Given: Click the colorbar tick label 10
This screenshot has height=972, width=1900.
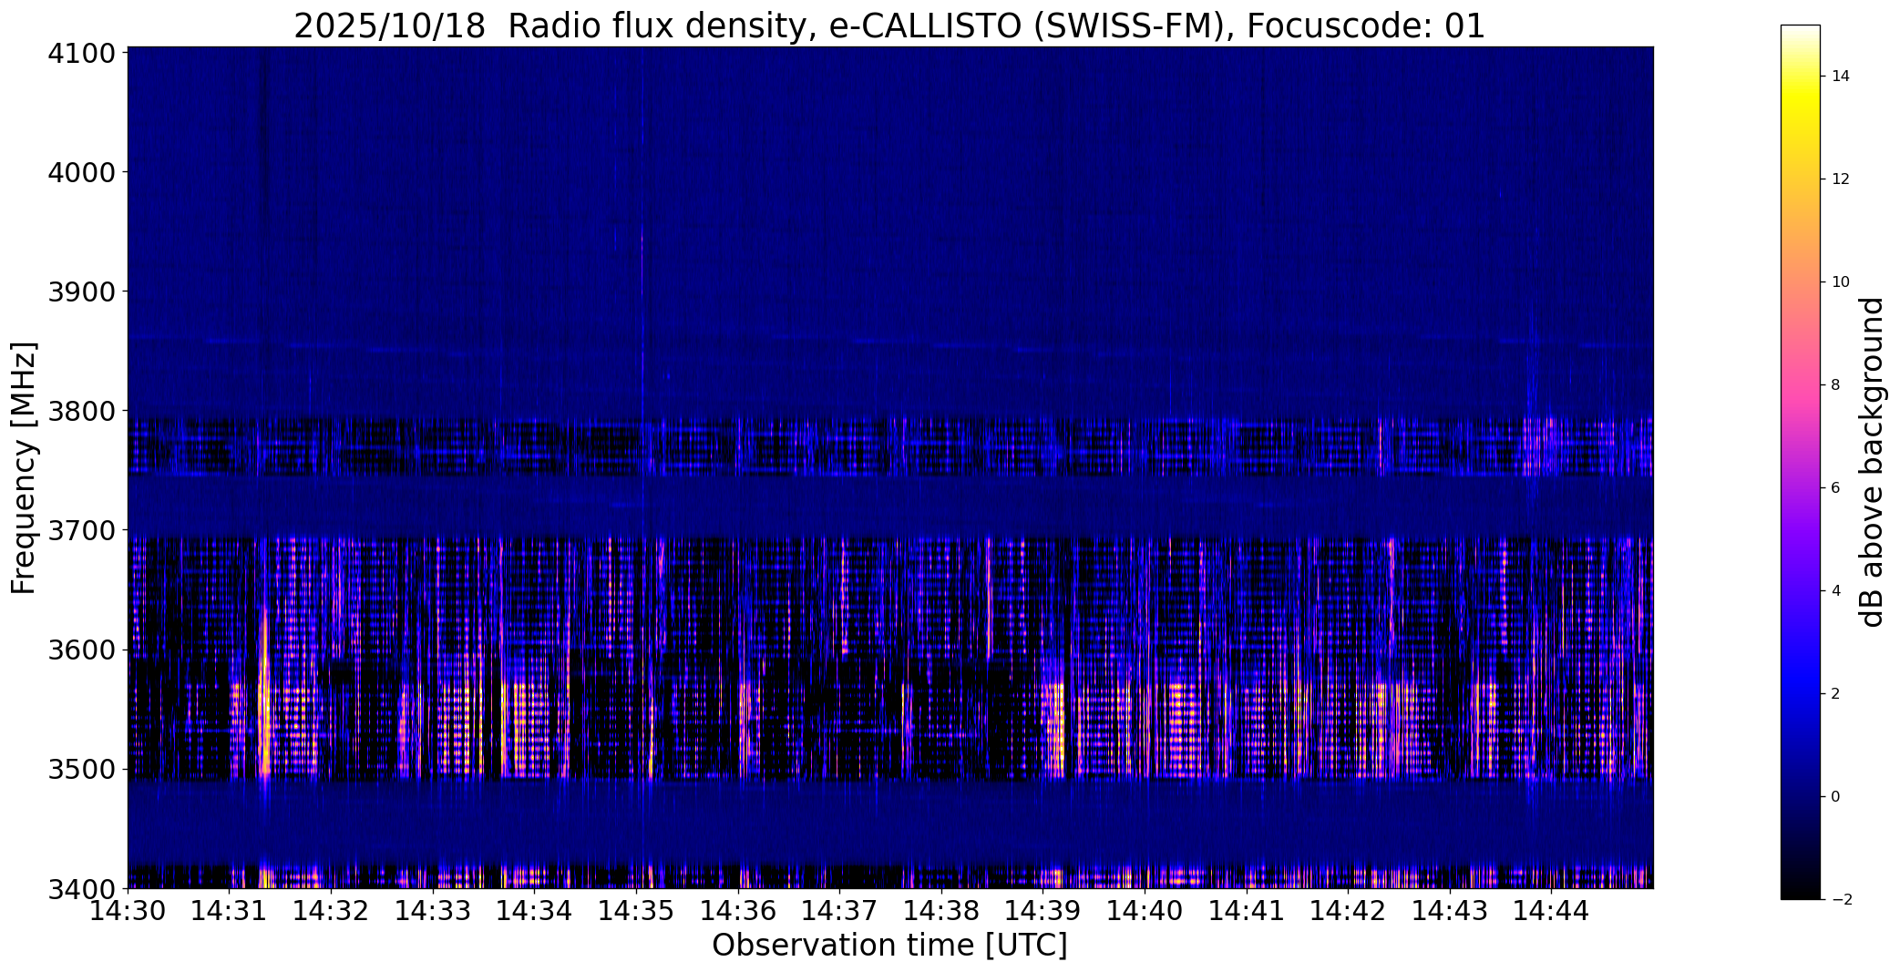Looking at the screenshot, I should point(1841,282).
